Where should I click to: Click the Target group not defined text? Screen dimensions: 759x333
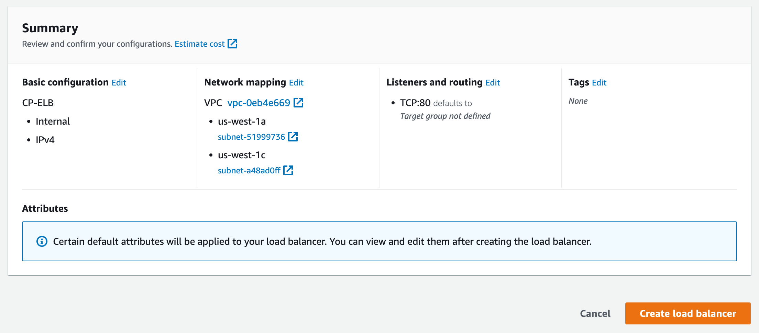[445, 116]
